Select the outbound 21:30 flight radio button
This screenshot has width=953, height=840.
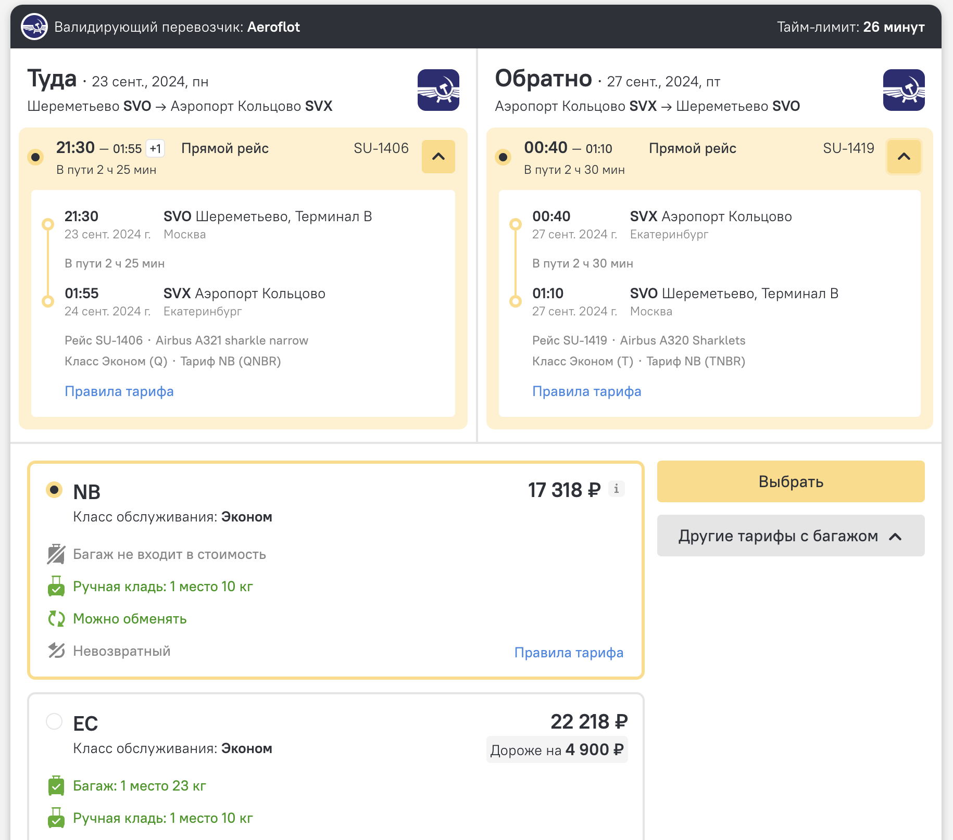point(35,157)
